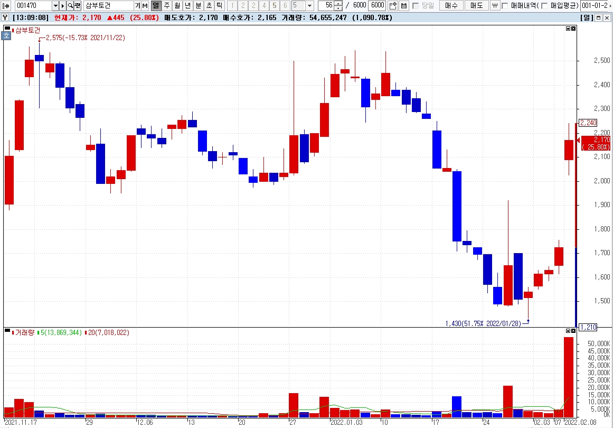Click the 6000 data count input field
The width and height of the screenshot is (613, 428).
pos(378,5)
